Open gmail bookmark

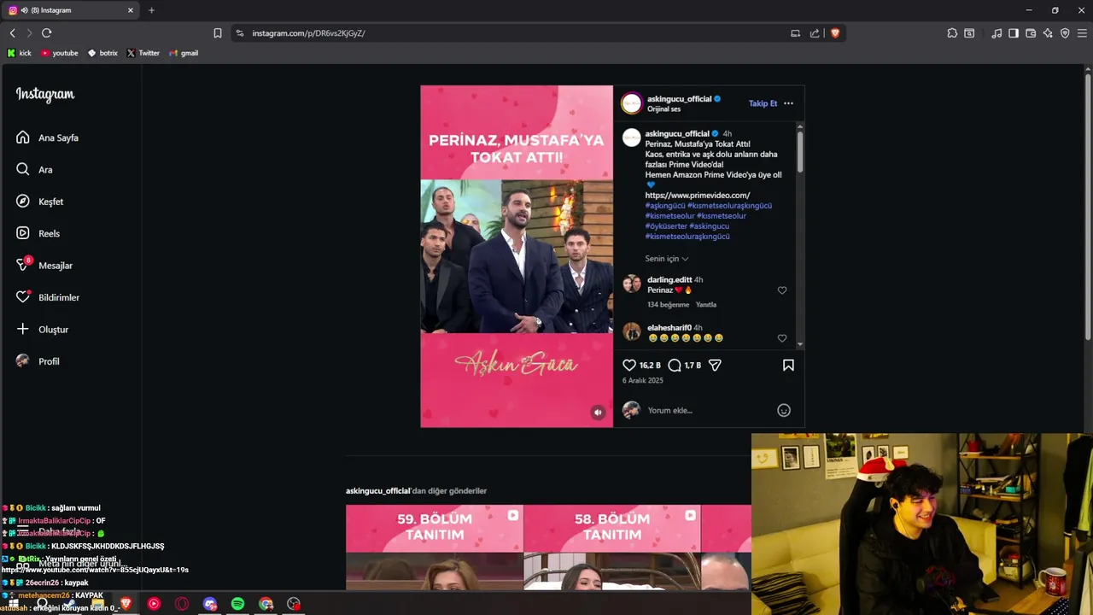pos(184,53)
